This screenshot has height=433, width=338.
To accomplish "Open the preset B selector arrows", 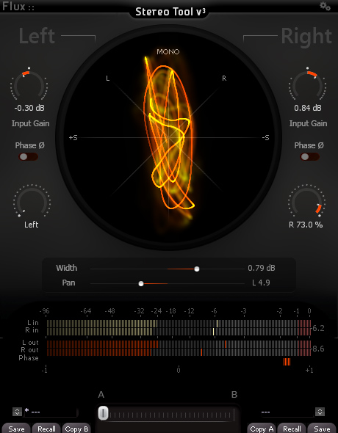I will click(320, 412).
